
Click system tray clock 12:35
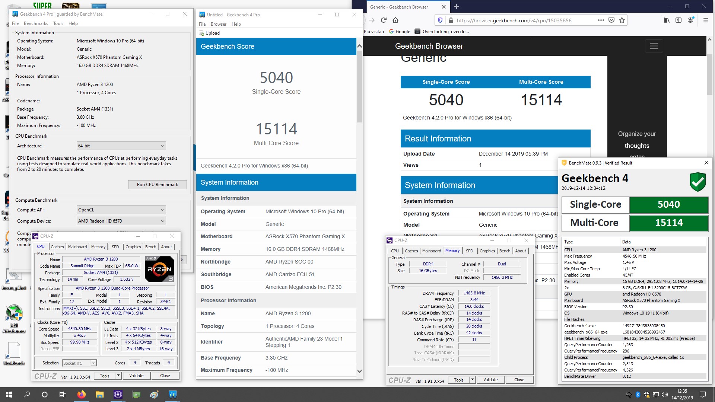(x=682, y=395)
